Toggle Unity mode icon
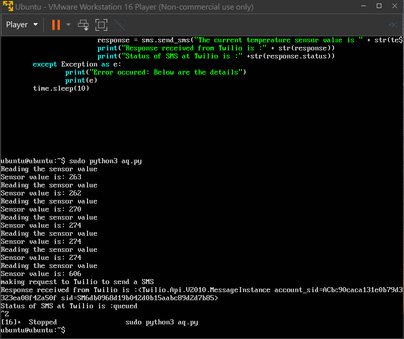The image size is (404, 339). click(120, 25)
